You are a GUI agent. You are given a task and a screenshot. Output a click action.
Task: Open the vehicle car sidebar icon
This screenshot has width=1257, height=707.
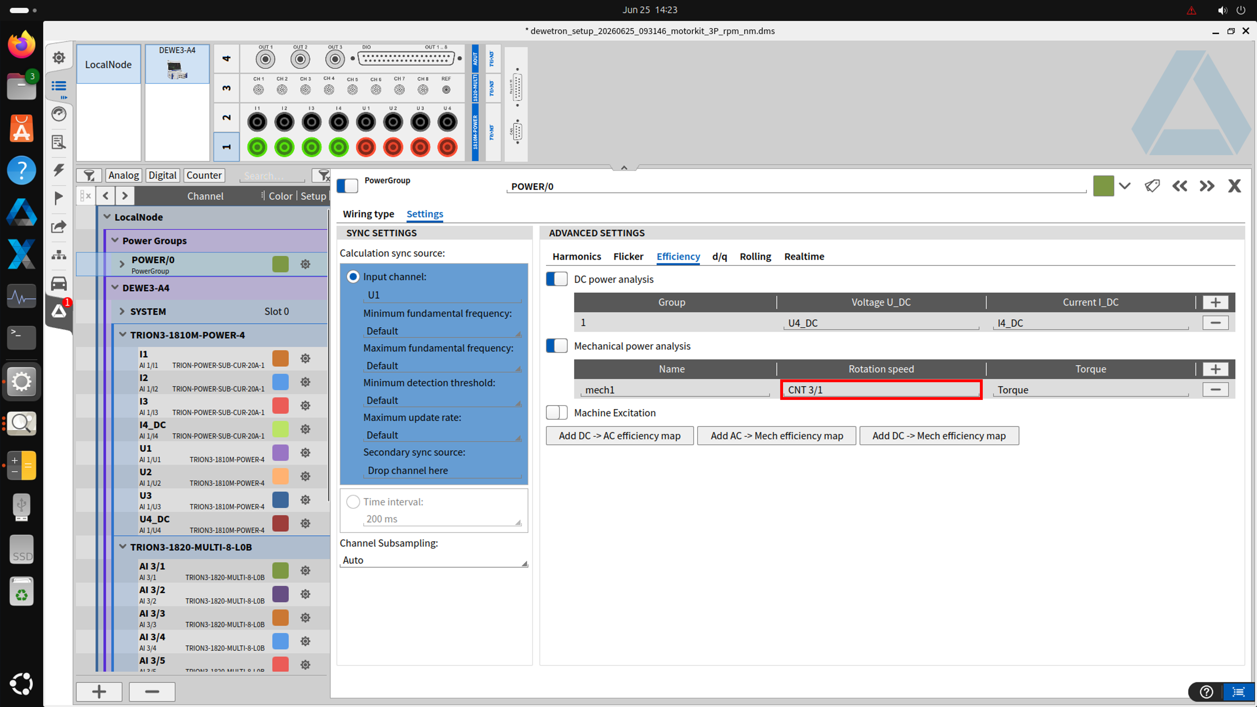(59, 283)
